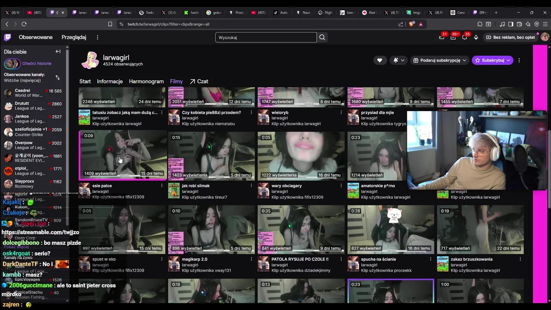Click Klip użytkownika tireur7 link
Image resolution: width=551 pixels, height=310 pixels.
point(204,197)
